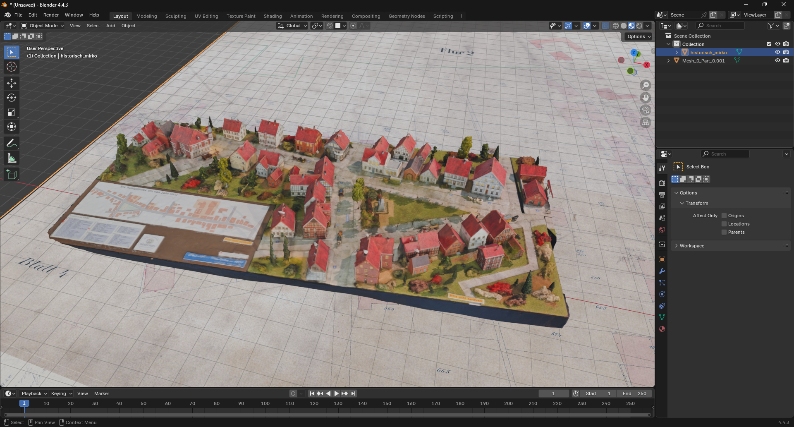Choose the Measure ruler tool
Screen dimensions: 794x427
click(12, 158)
